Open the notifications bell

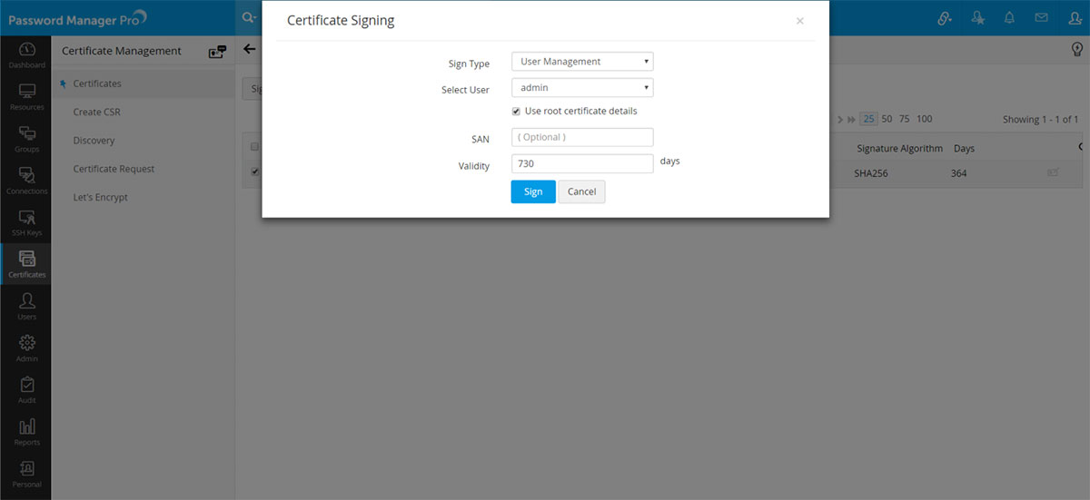click(x=1009, y=18)
